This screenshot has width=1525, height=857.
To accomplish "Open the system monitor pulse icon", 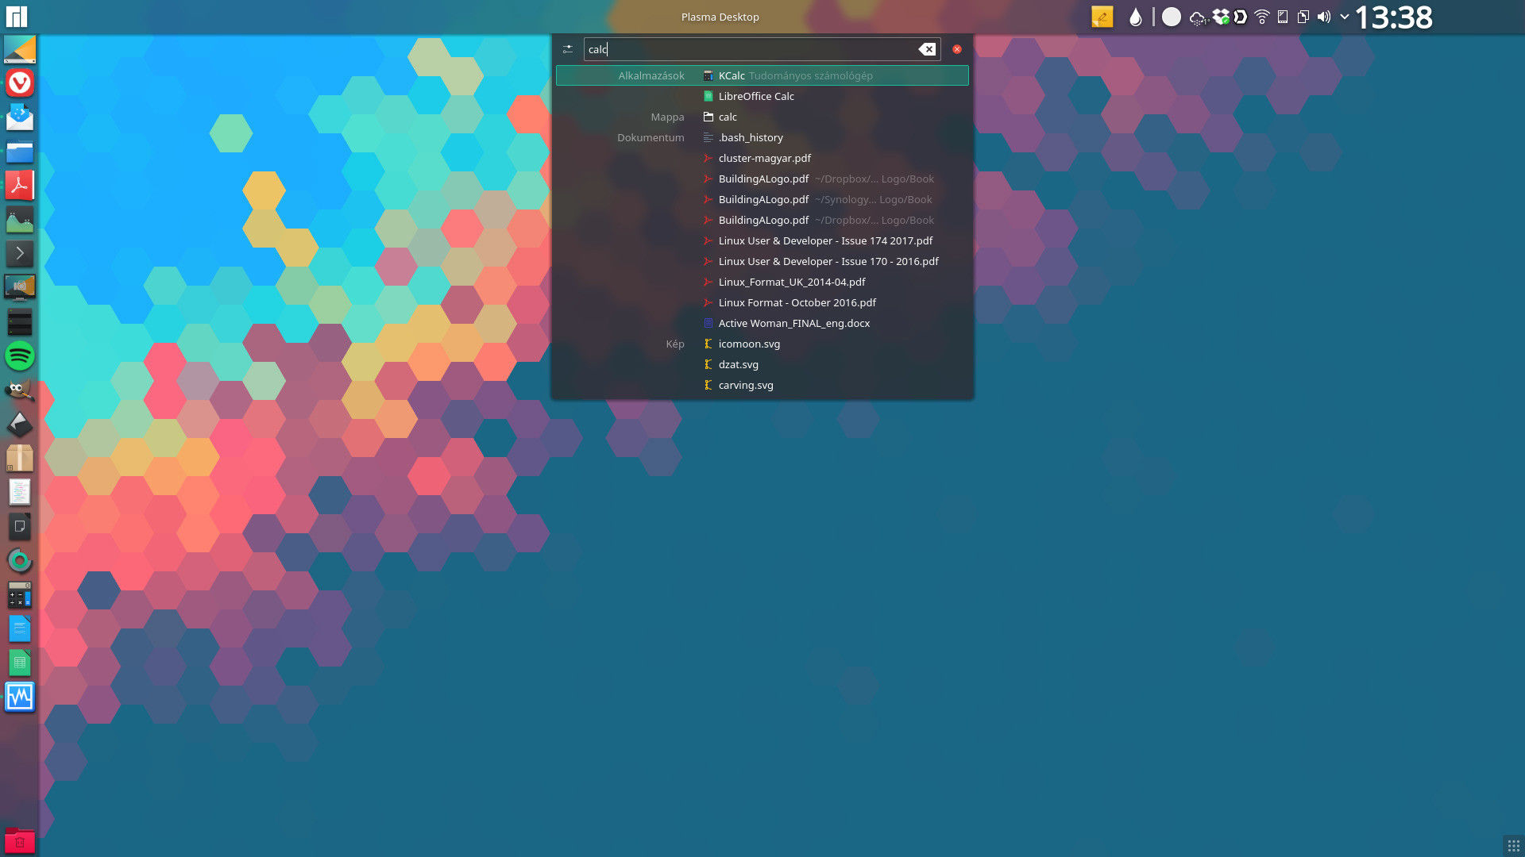I will click(x=20, y=698).
